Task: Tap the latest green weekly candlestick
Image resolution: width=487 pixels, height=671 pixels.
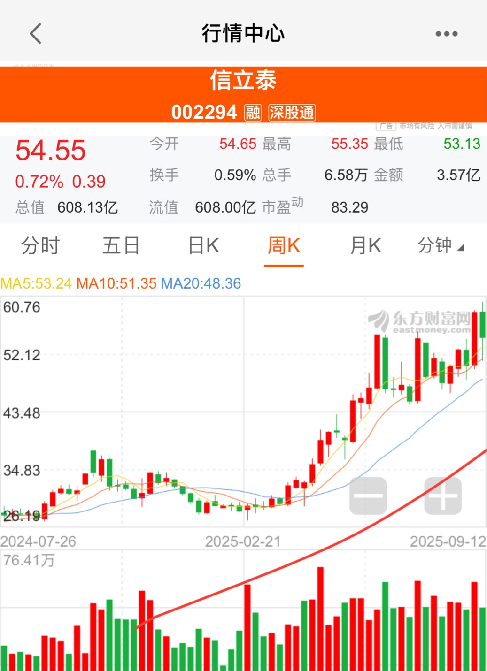Action: pyautogui.click(x=482, y=324)
